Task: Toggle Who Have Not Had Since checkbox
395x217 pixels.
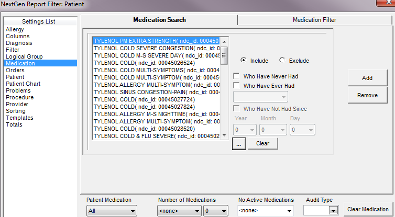Action: click(236, 109)
